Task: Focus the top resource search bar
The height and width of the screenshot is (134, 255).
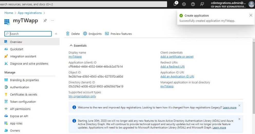Action: (x=83, y=4)
